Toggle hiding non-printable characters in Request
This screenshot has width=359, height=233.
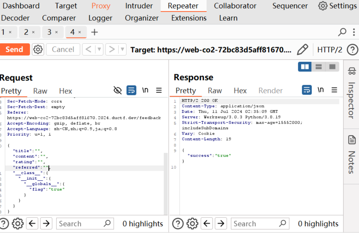[118, 90]
